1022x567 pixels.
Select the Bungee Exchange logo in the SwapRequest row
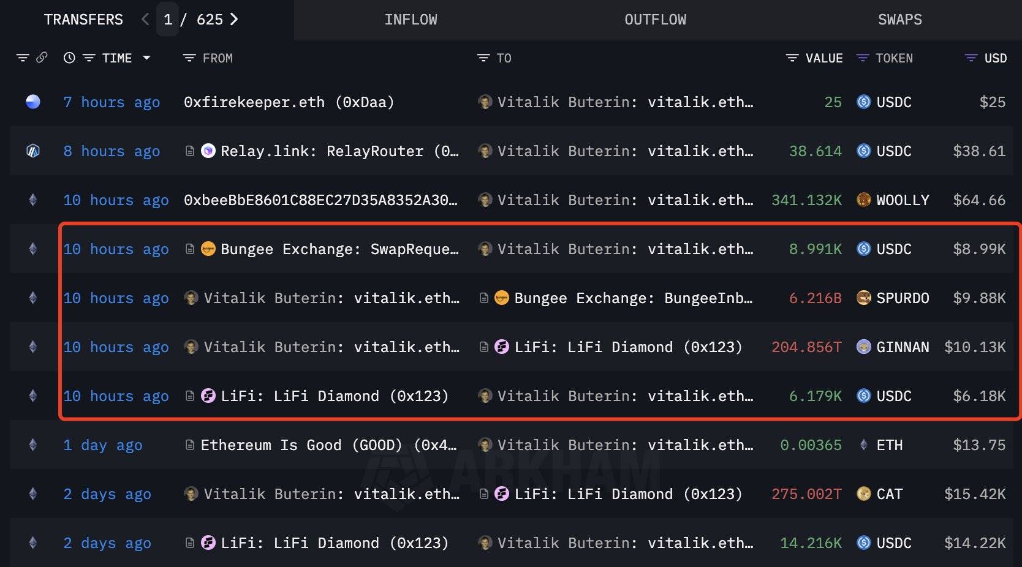tap(207, 249)
